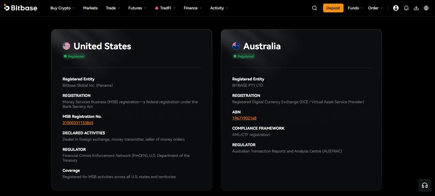Click the AML/CTF registration text

251,135
